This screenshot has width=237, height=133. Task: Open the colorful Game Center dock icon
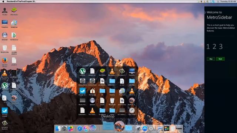(70, 129)
